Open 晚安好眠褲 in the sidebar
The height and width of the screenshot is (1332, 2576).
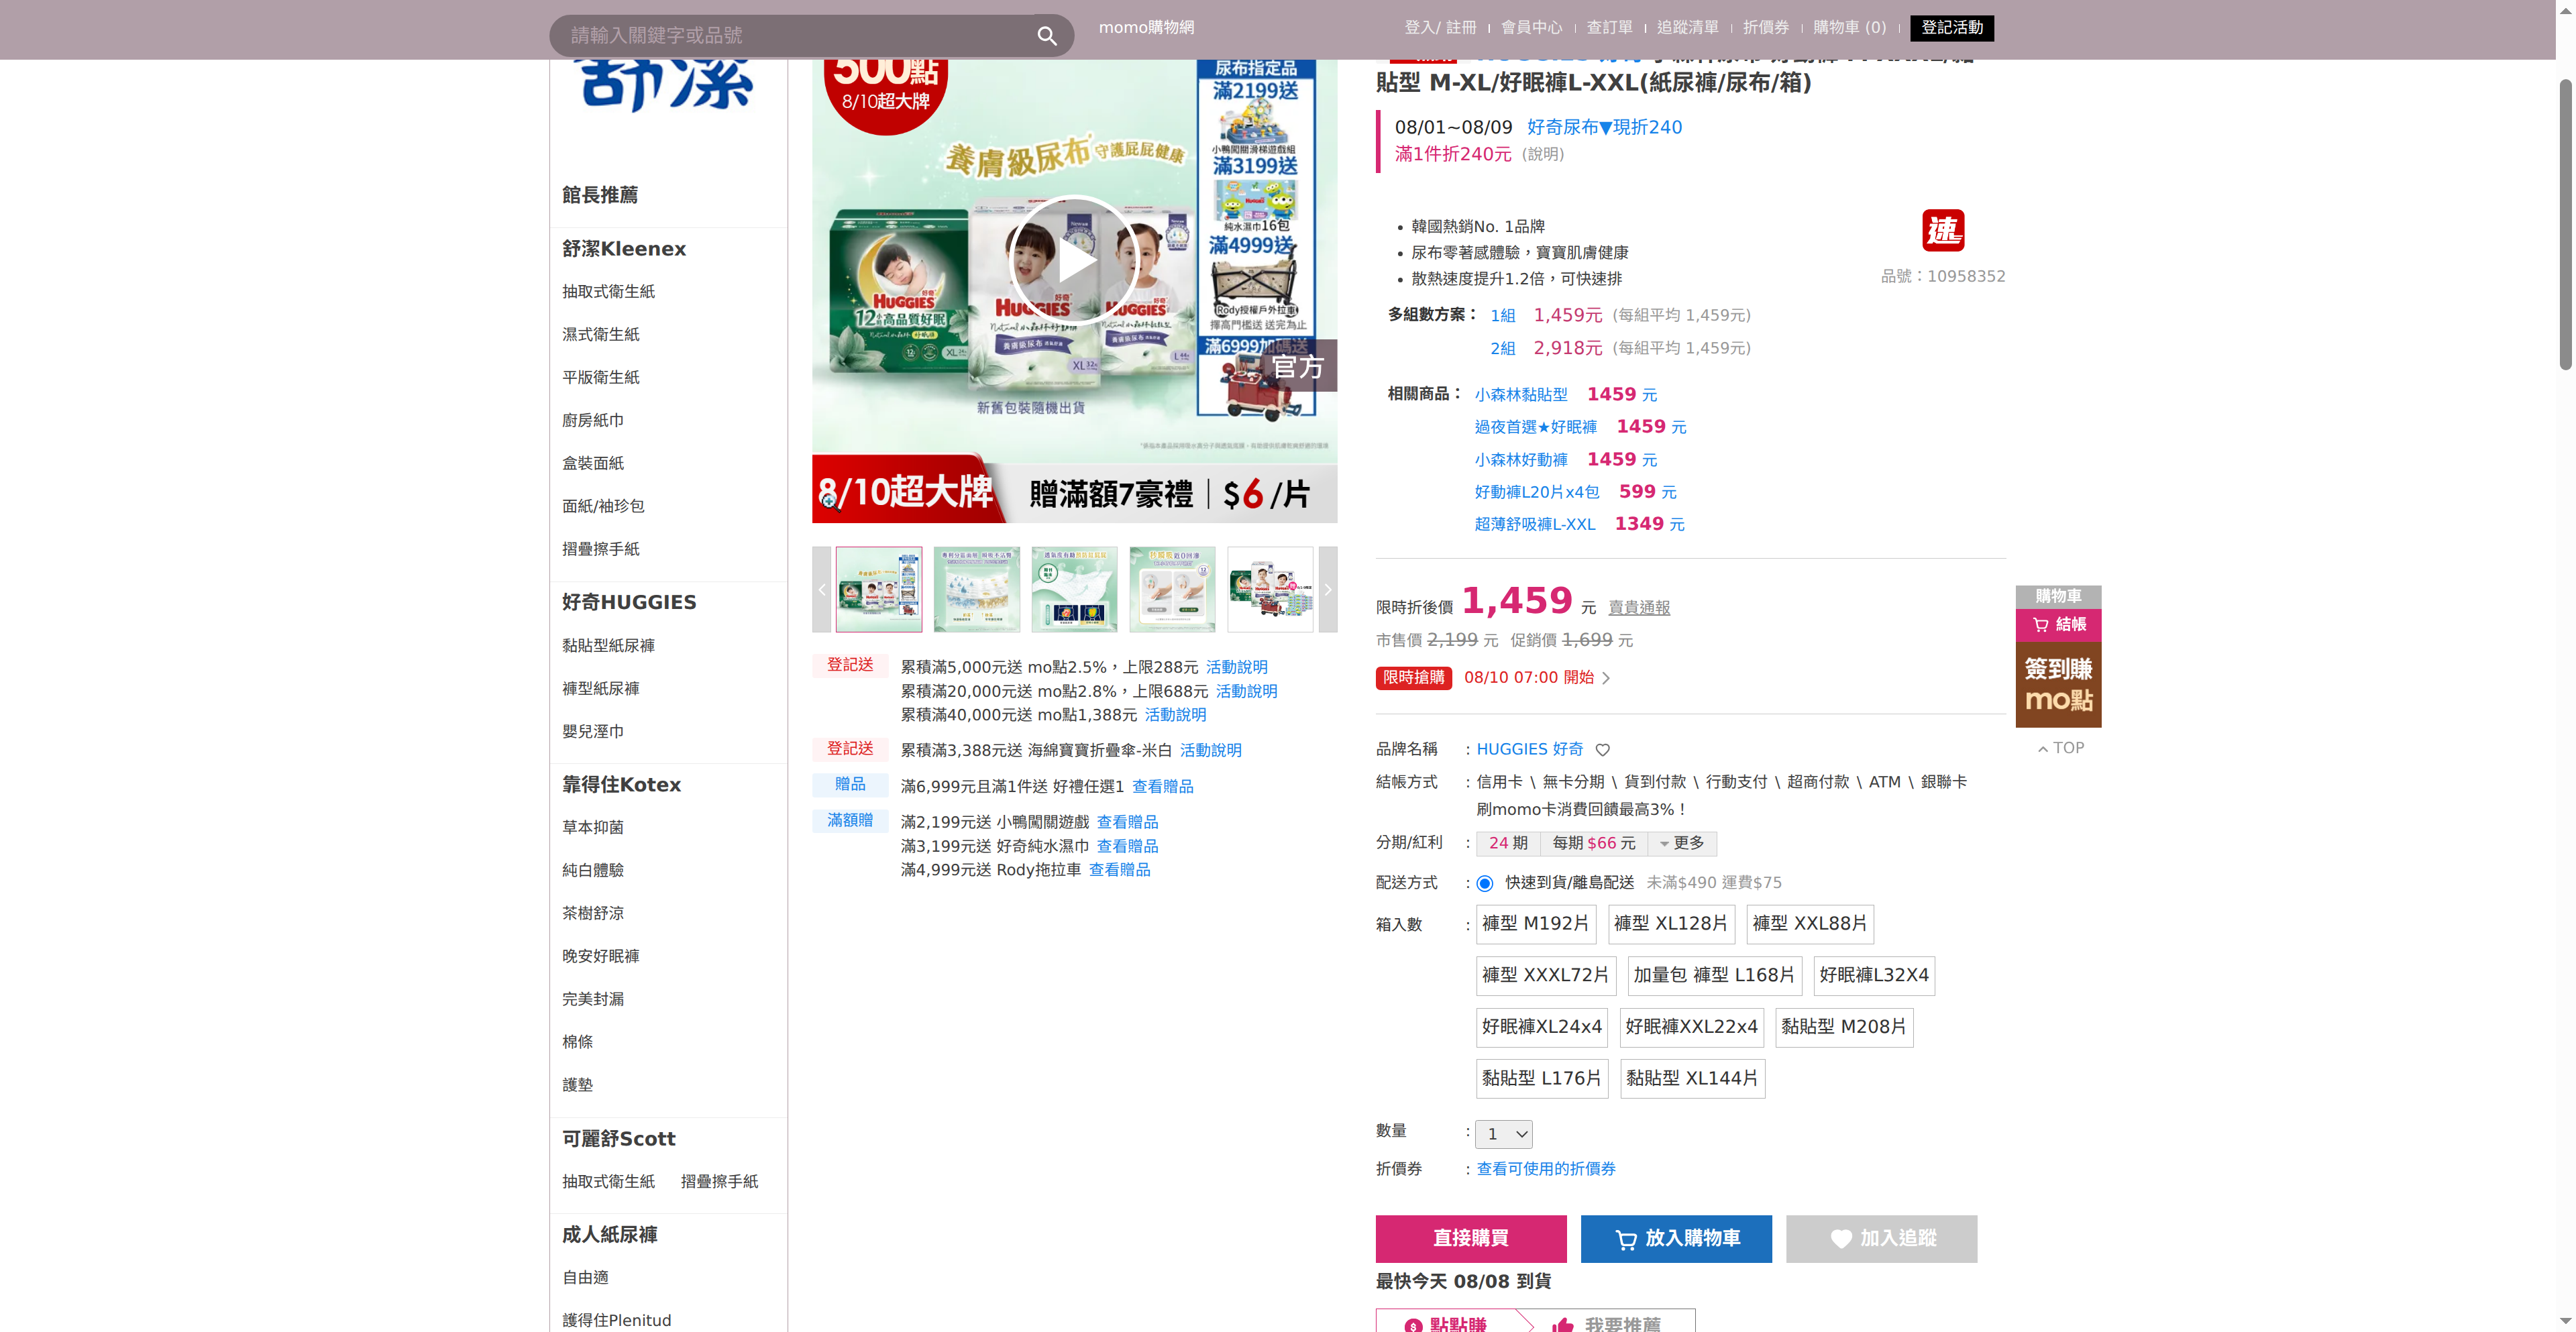click(601, 956)
